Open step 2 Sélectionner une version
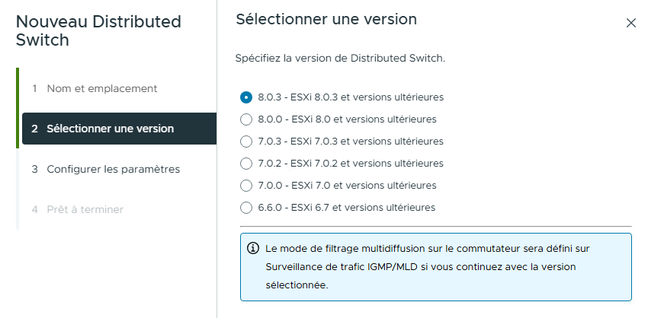Screen dimensions: 648x318 coord(110,129)
